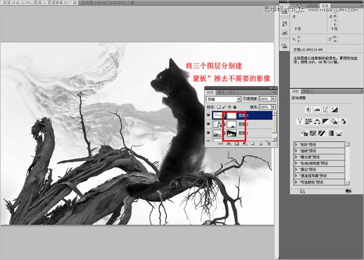Open the layers panel flyout menu

[275, 92]
